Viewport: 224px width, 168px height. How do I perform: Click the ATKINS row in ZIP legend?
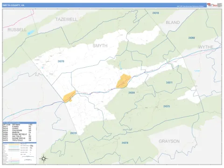(x=17, y=126)
